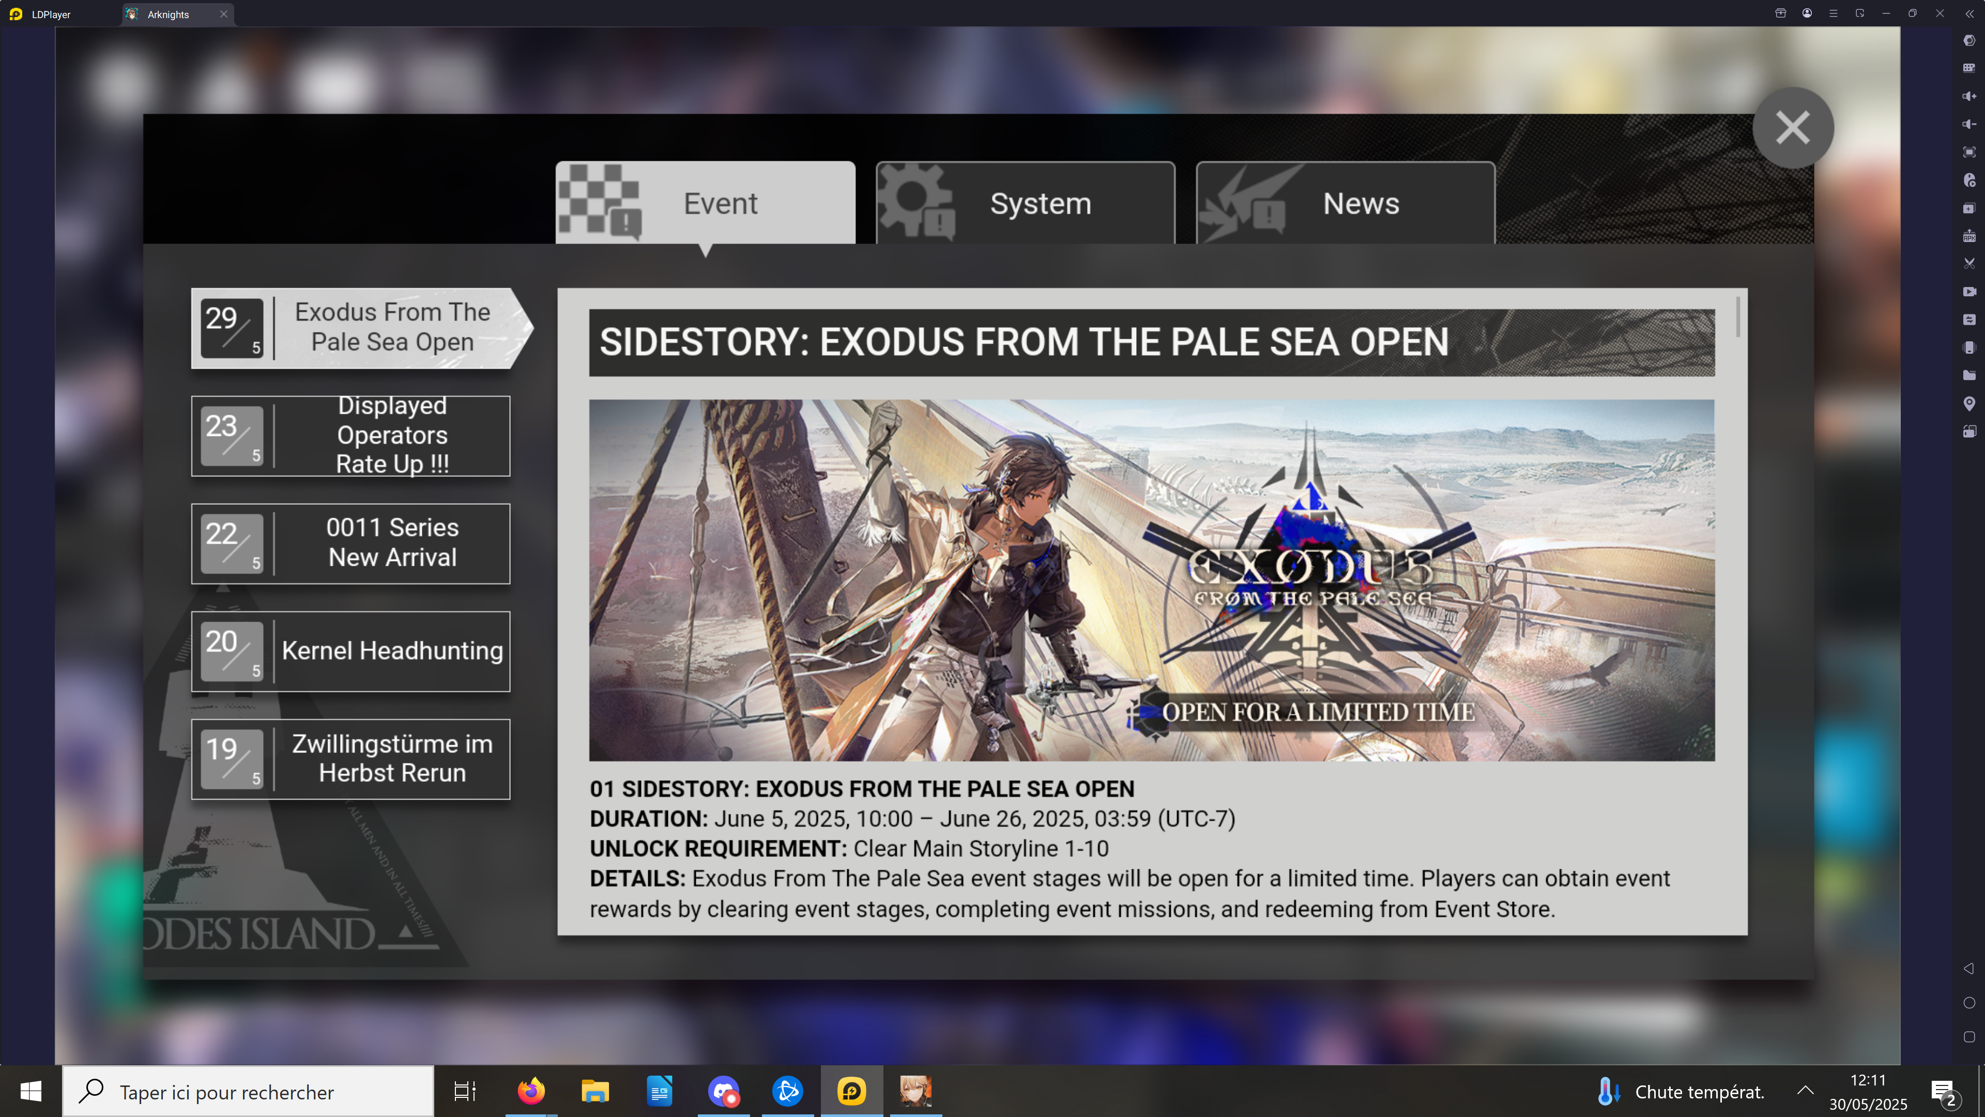Open File Explorer from taskbar
This screenshot has width=1985, height=1117.
[x=595, y=1092]
